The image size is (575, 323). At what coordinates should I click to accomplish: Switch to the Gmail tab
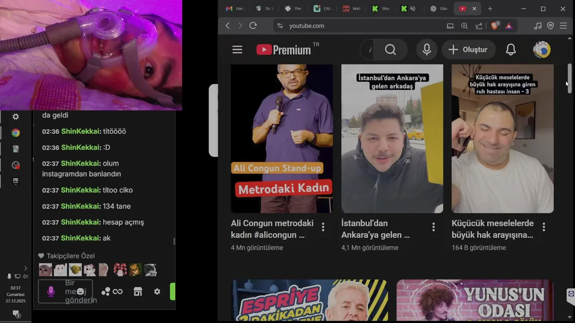point(235,9)
